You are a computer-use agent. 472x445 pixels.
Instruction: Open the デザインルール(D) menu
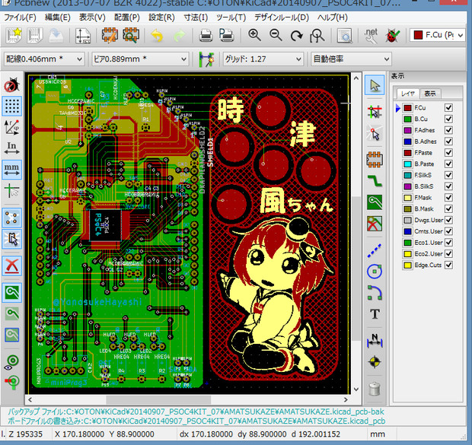(x=282, y=17)
